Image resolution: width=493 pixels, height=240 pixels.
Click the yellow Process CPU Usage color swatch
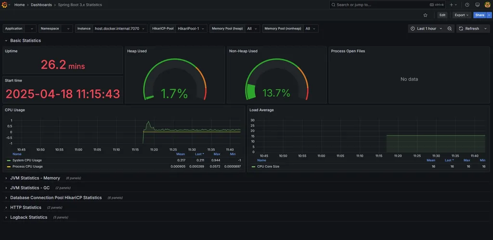tap(9, 166)
